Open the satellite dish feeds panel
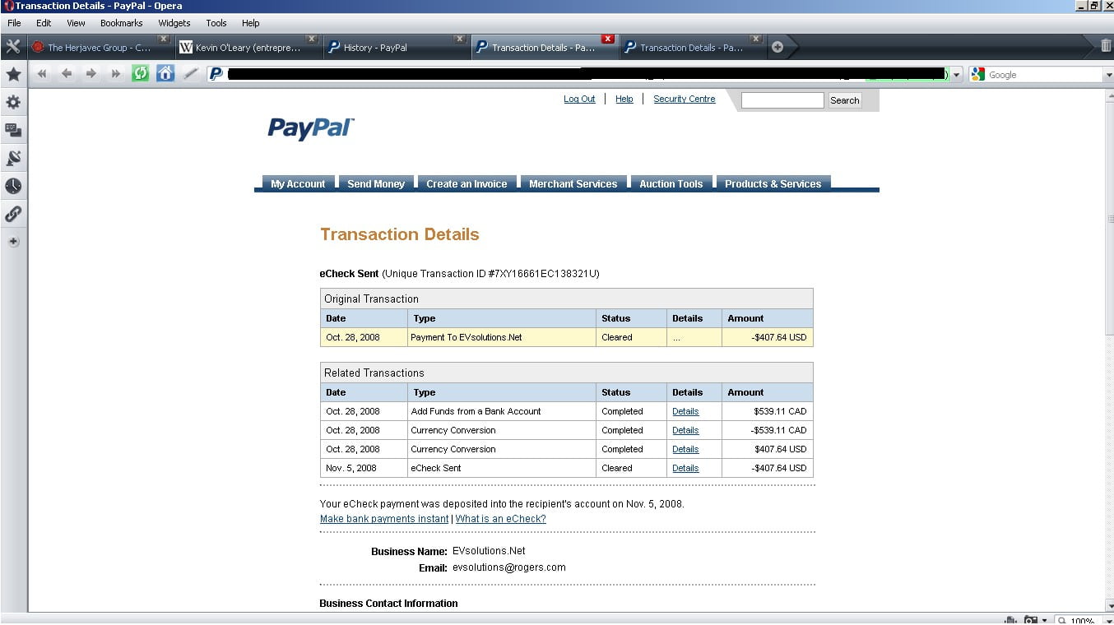 [x=13, y=158]
